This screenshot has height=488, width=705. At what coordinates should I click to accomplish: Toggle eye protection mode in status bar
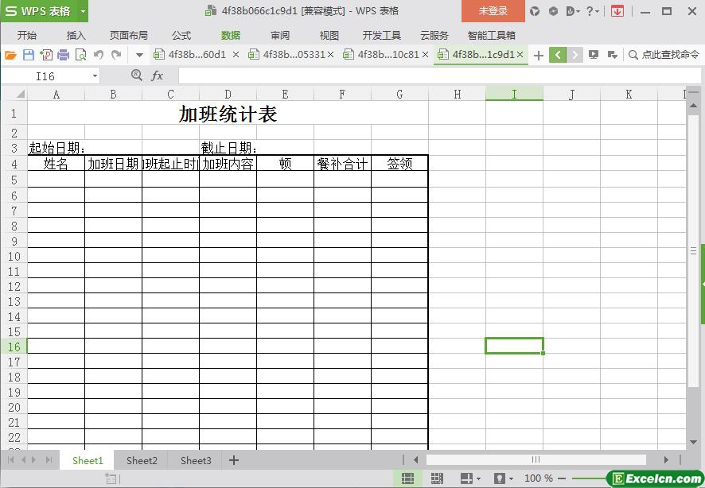(500, 478)
